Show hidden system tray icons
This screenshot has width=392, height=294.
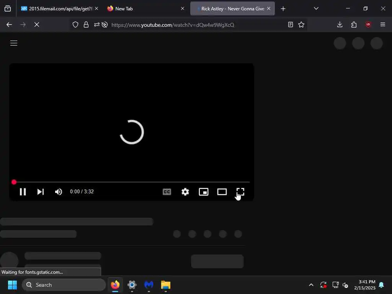[311, 285]
